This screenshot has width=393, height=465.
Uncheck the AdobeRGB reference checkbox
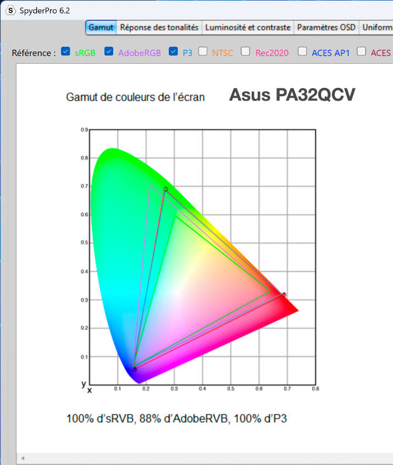(109, 51)
